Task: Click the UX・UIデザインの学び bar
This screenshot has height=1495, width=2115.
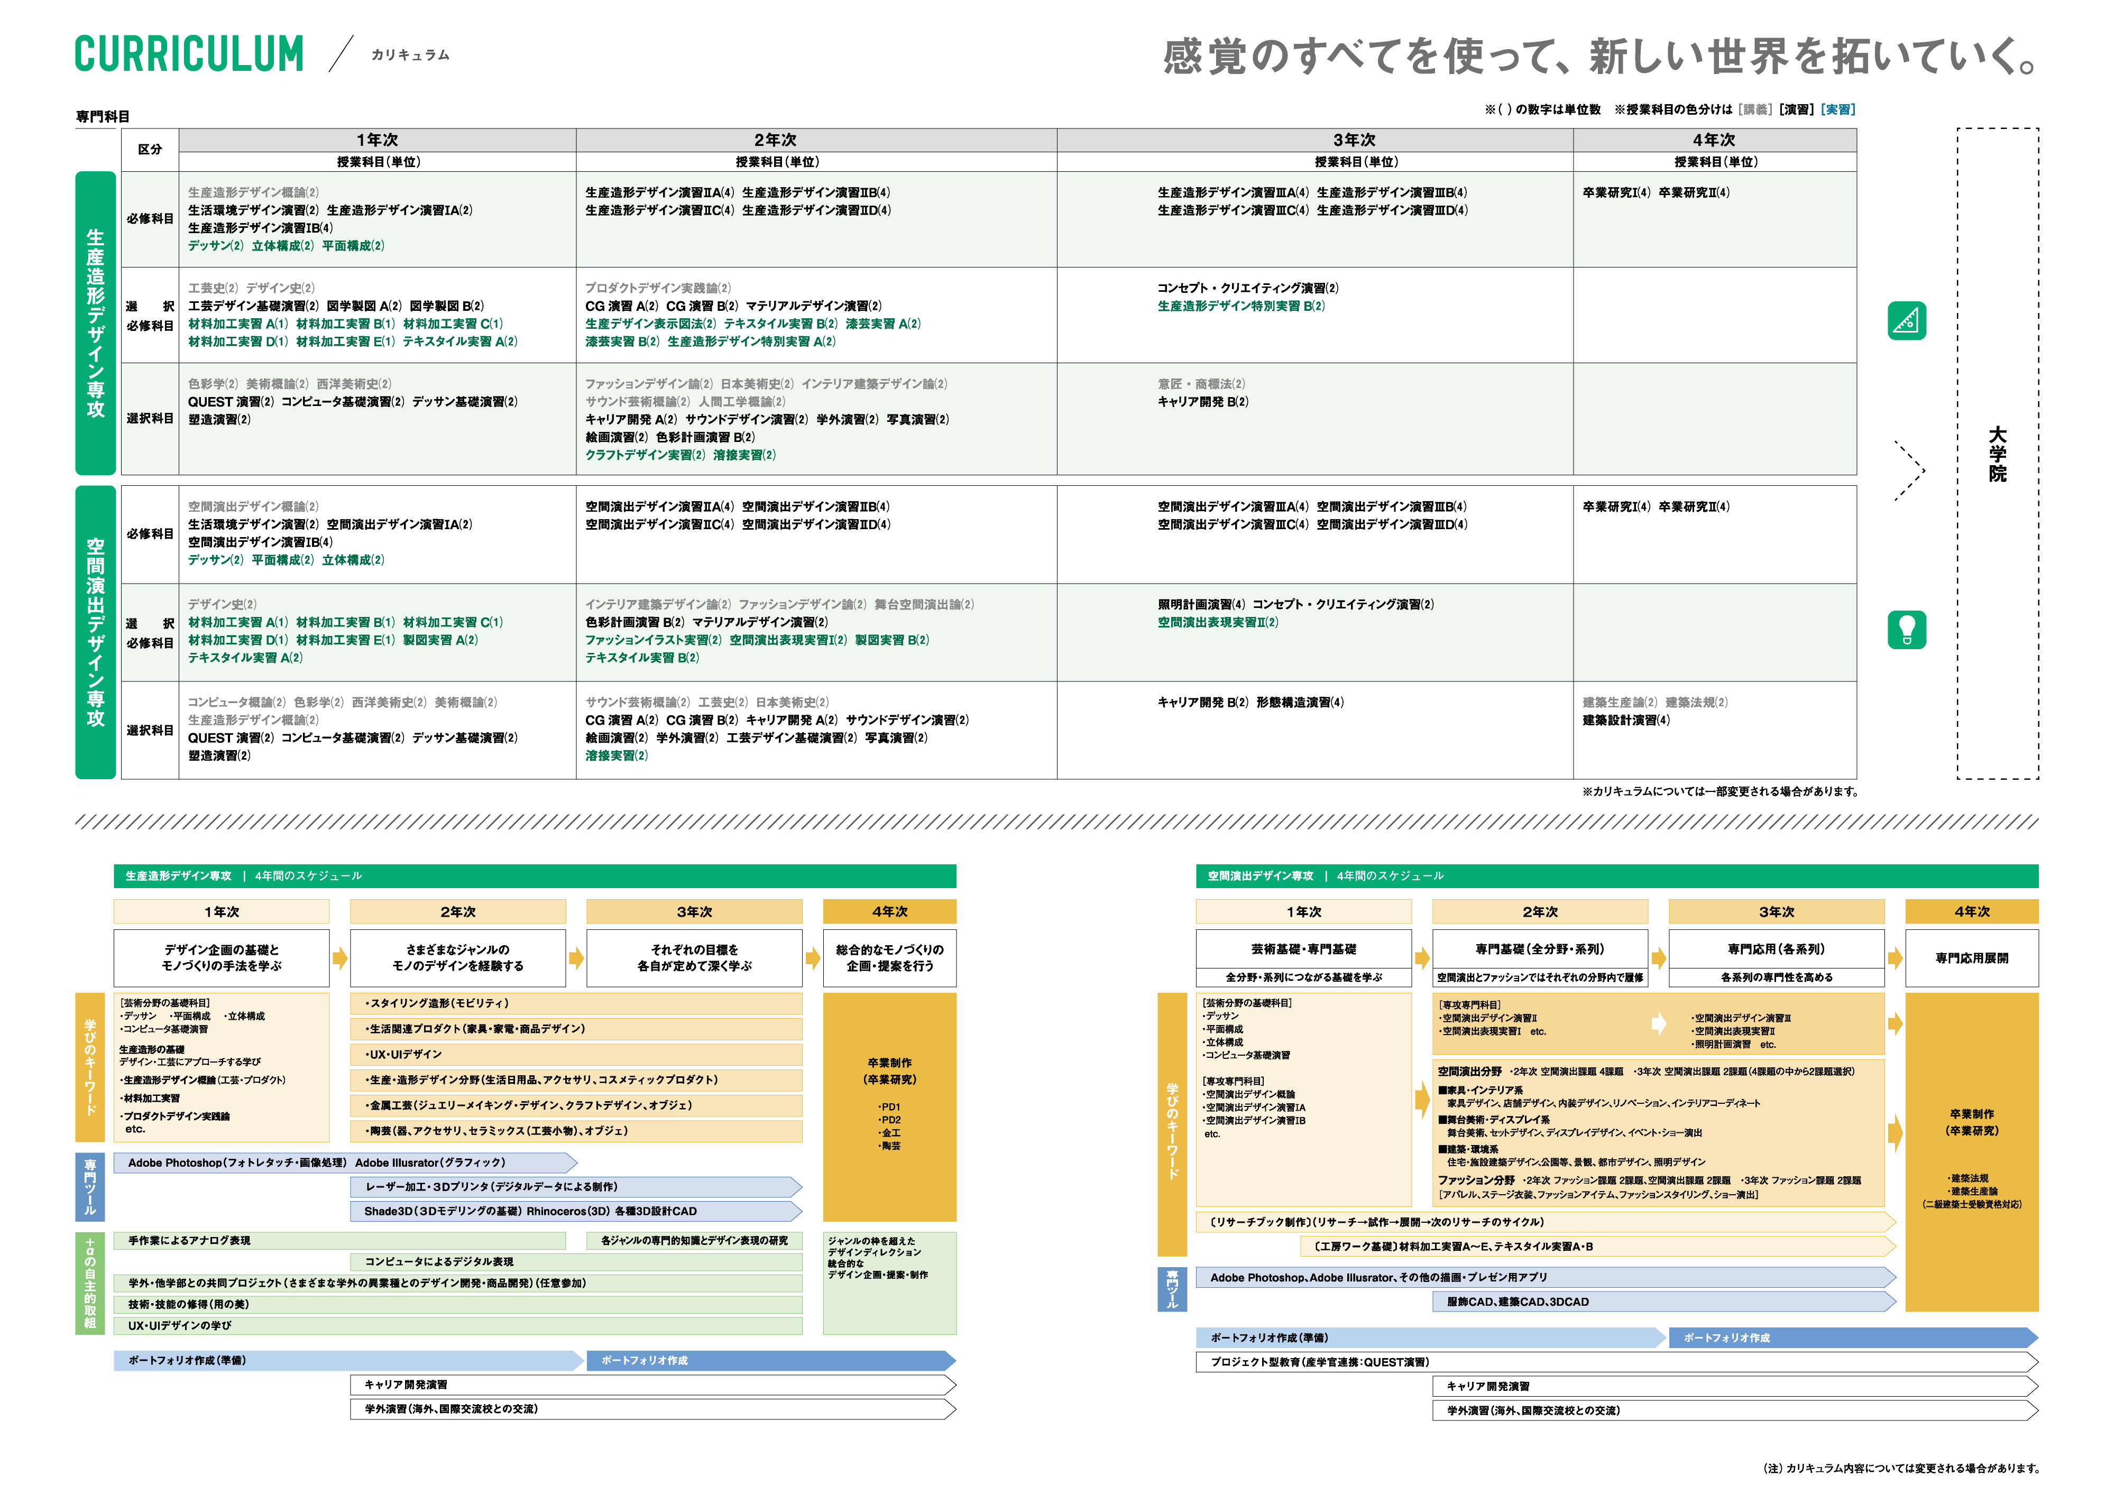Action: pyautogui.click(x=458, y=1325)
